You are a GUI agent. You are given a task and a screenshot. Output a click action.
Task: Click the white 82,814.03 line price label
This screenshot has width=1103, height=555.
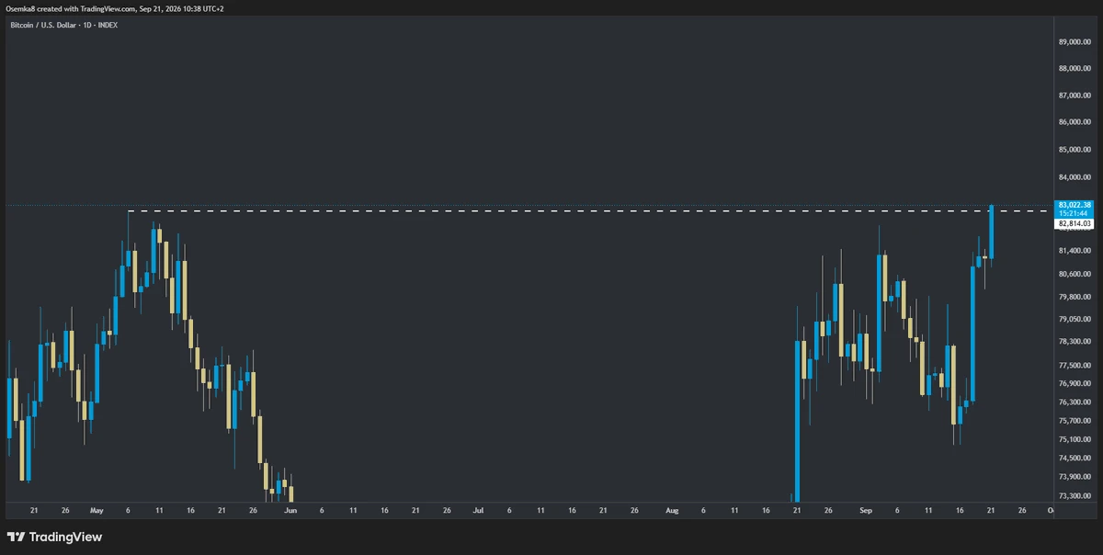coord(1075,223)
